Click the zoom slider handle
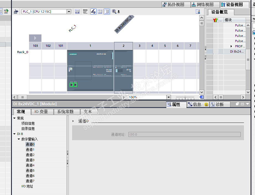 tap(185, 97)
